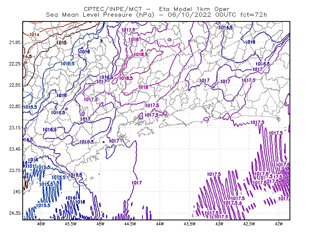Select the 06/10/2022 00UTC date text
Screen dimensions: 313x241
[x=202, y=15]
